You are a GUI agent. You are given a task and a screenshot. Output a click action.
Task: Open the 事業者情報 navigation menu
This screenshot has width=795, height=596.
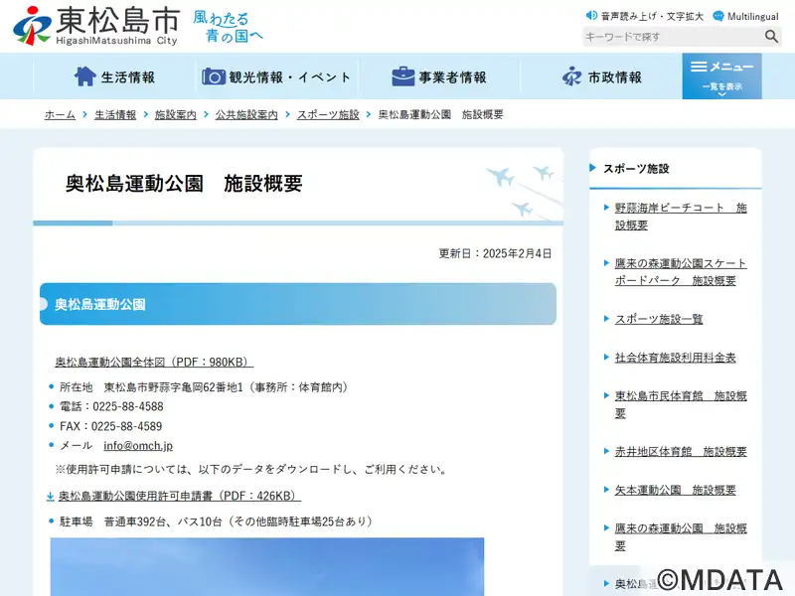tap(439, 76)
